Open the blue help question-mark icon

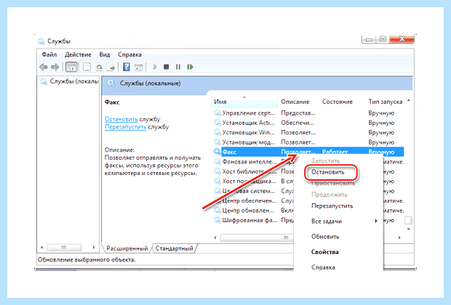(x=127, y=68)
